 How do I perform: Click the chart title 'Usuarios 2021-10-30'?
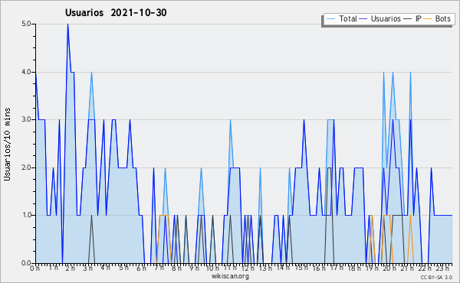click(x=116, y=13)
